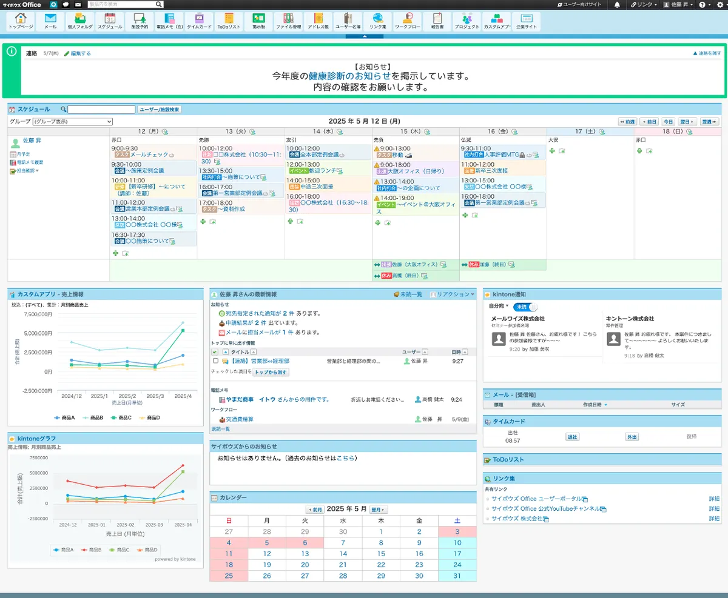
Task: Go to 前月 in the calendar
Action: (x=315, y=510)
